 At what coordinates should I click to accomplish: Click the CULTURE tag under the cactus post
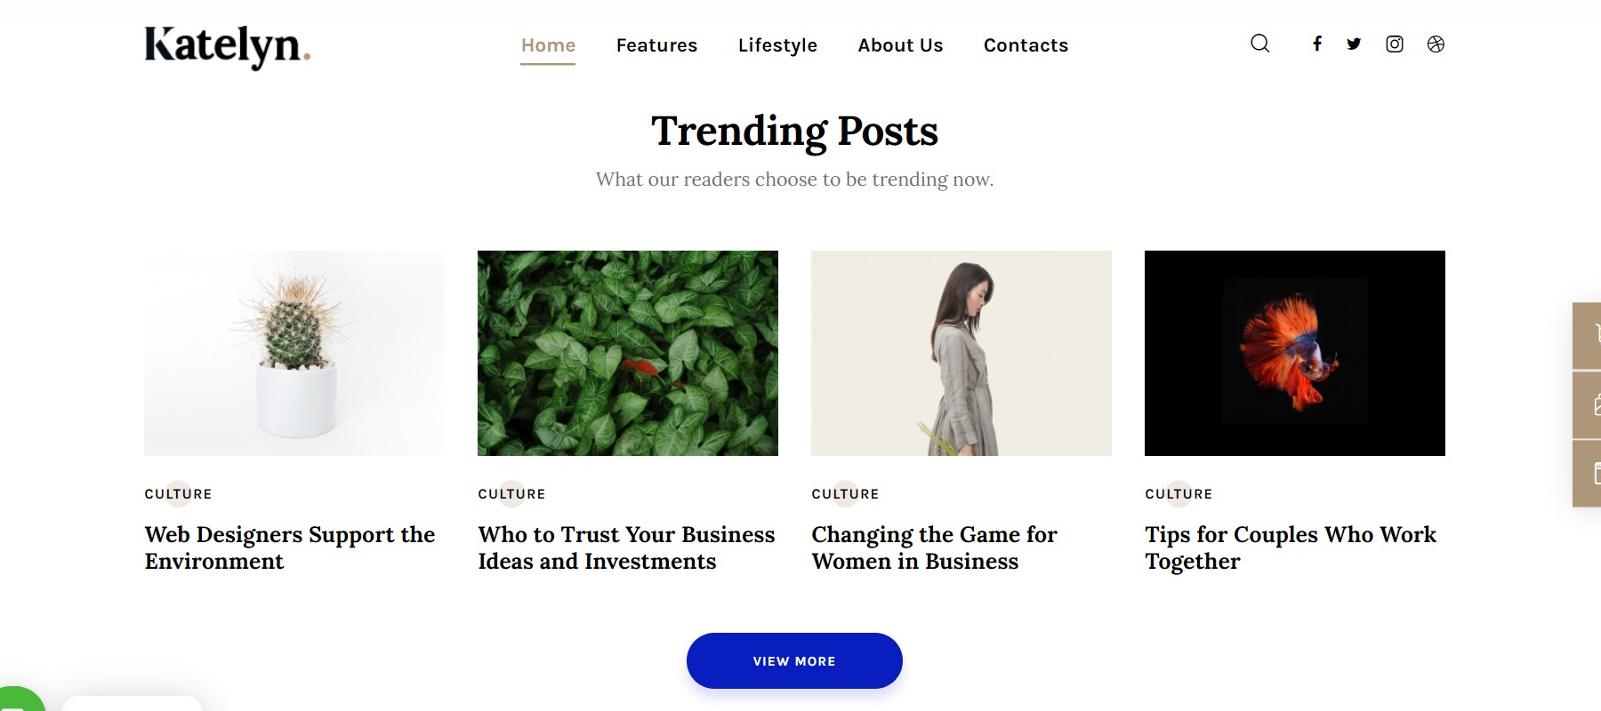click(177, 494)
